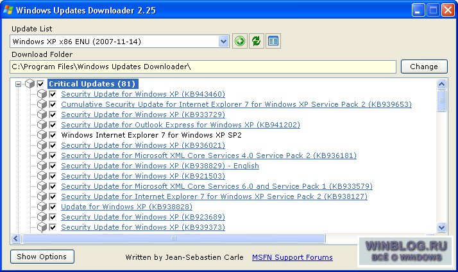Click the package icon next to KB941202
Viewport: 458px width, 272px height.
[x=42, y=125]
